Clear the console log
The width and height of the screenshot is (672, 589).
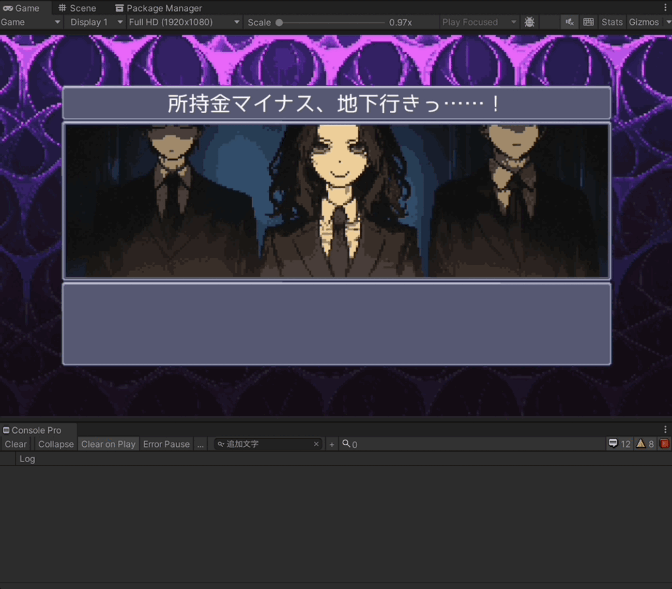point(16,444)
